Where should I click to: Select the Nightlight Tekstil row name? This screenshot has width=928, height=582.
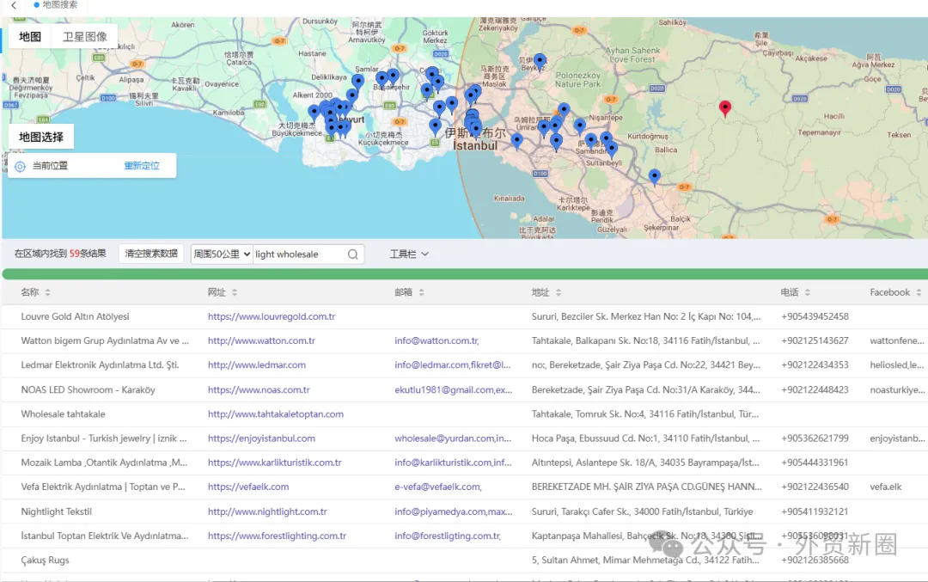tap(56, 512)
